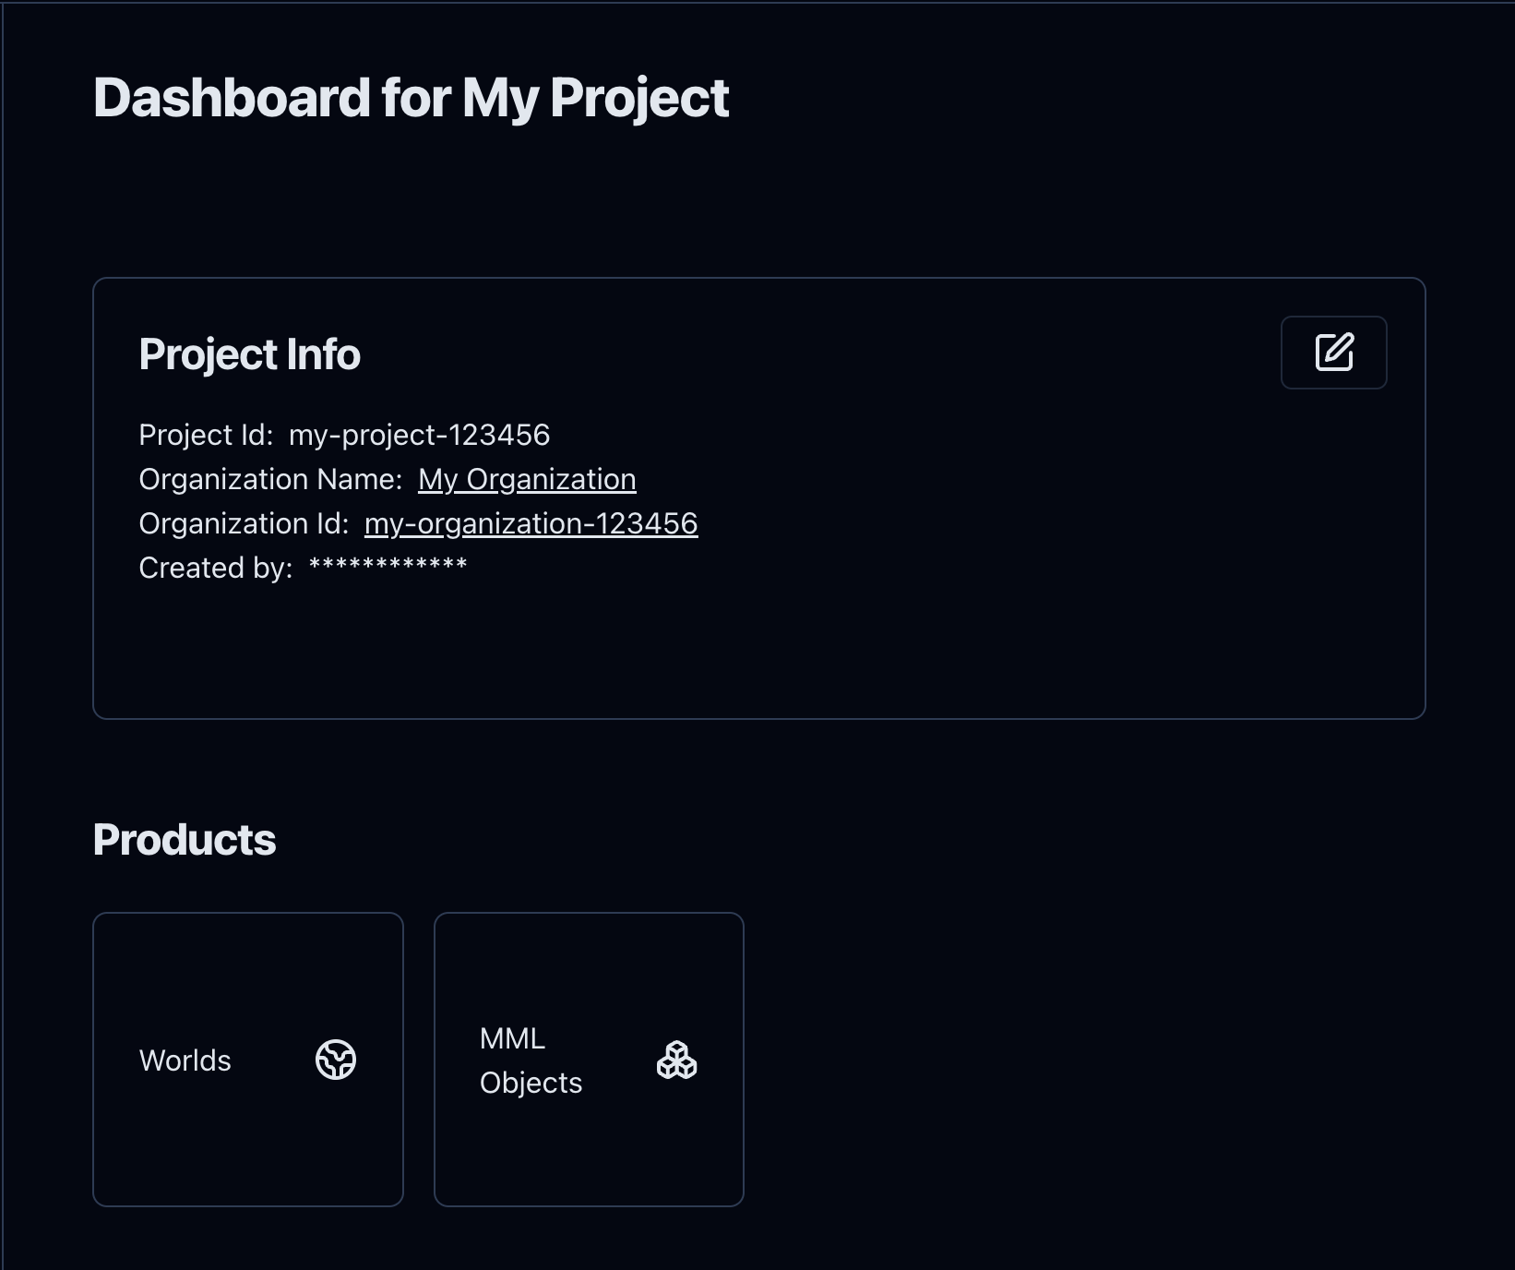Open the My Organization link
This screenshot has height=1270, width=1515.
coord(527,479)
